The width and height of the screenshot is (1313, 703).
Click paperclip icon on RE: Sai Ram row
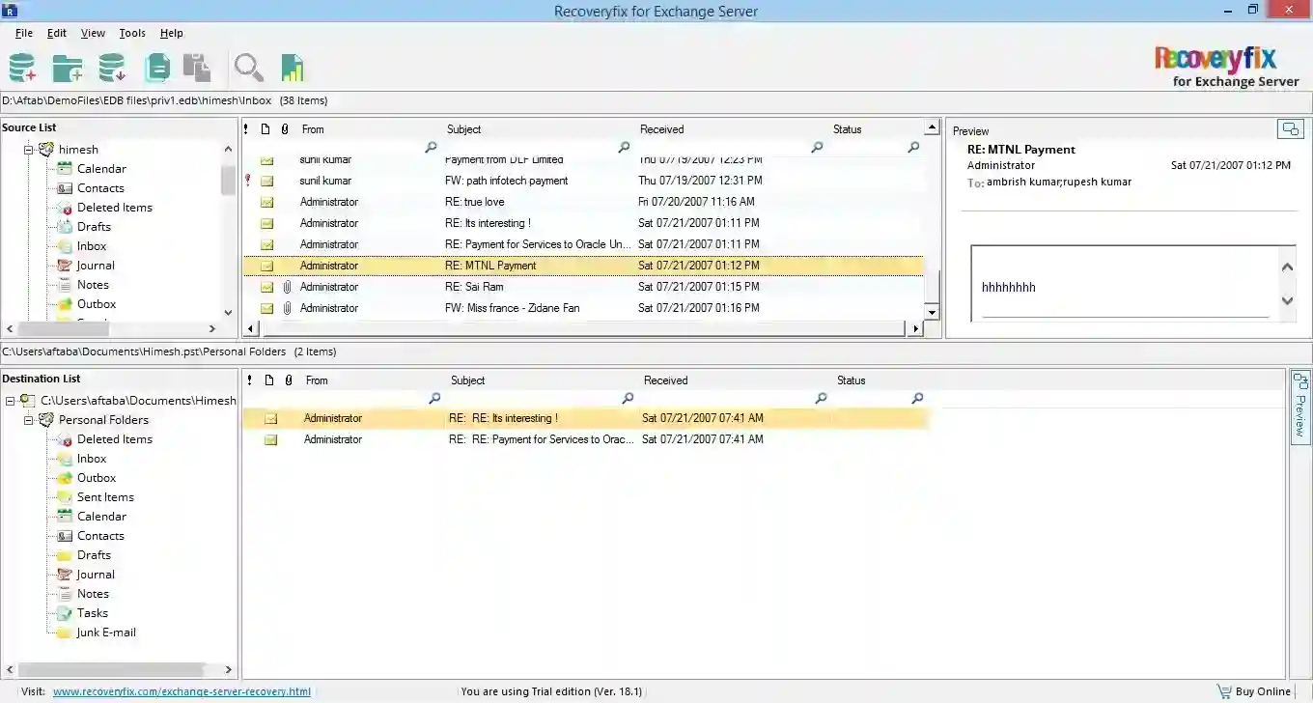coord(286,287)
